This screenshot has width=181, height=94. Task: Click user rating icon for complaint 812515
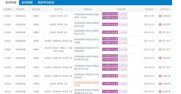click(160, 67)
